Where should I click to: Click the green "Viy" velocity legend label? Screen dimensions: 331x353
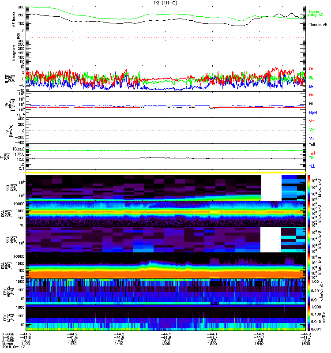click(x=312, y=130)
